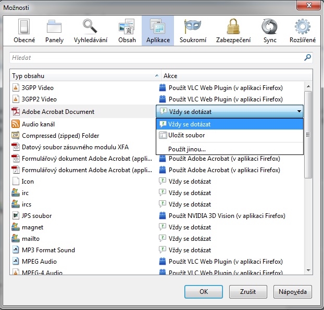
Task: Sort by Akce column header
Action: 236,76
